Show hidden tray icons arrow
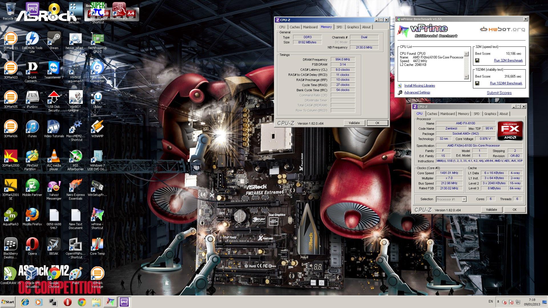 point(498,301)
